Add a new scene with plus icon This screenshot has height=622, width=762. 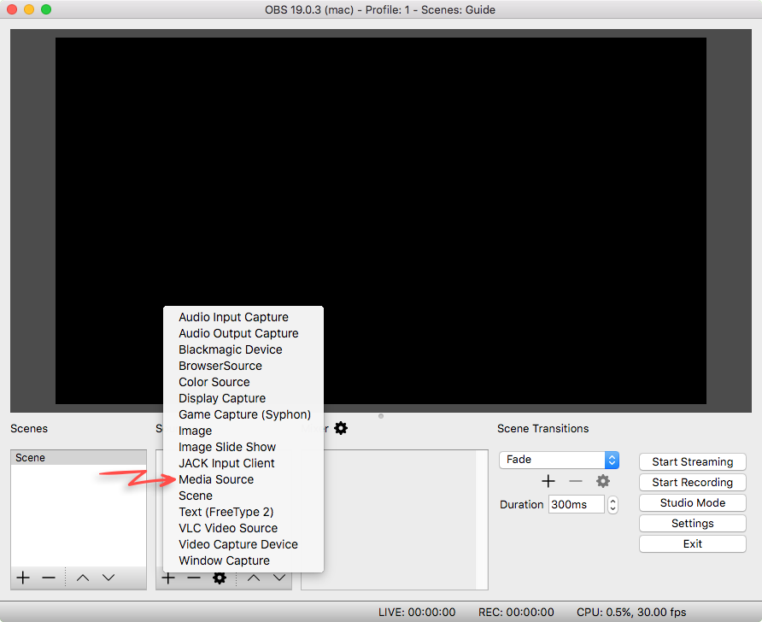[x=23, y=578]
